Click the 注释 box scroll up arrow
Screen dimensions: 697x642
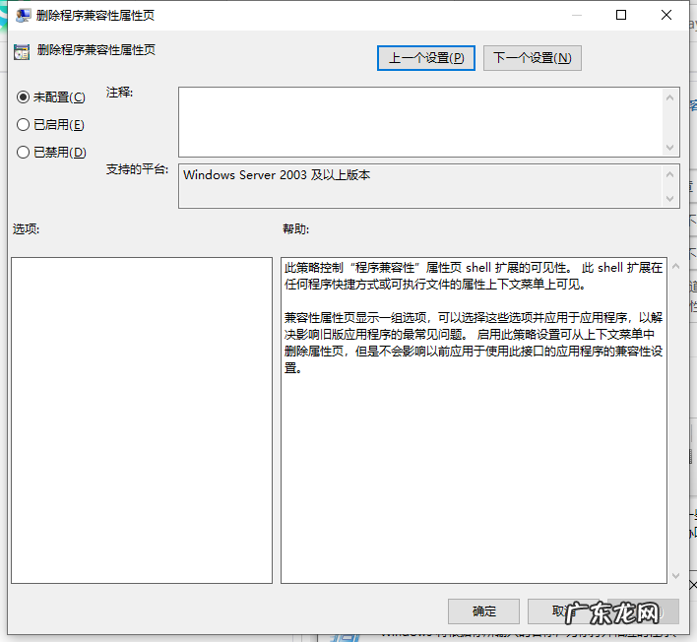coord(669,96)
